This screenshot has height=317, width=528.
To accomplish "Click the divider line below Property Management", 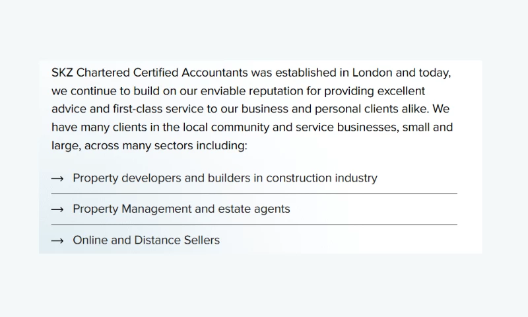I will coord(254,225).
